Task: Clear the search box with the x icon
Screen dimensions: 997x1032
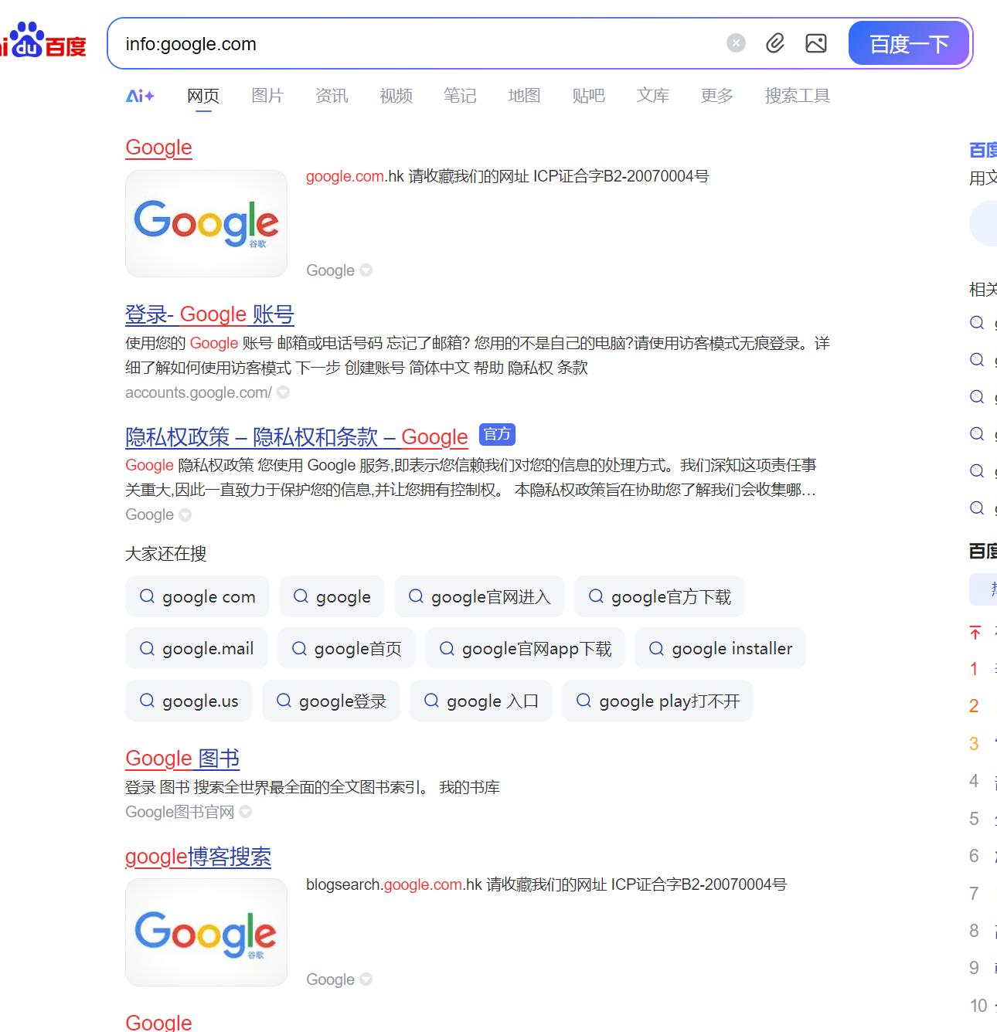Action: [x=735, y=42]
